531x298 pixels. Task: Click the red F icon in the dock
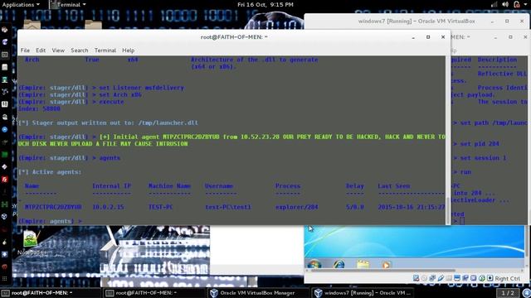click(x=4, y=179)
